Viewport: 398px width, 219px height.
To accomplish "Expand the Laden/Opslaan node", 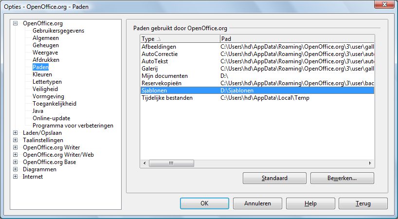I will tap(16, 133).
